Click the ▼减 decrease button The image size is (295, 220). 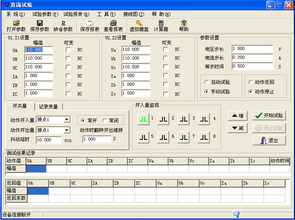pos(238,128)
